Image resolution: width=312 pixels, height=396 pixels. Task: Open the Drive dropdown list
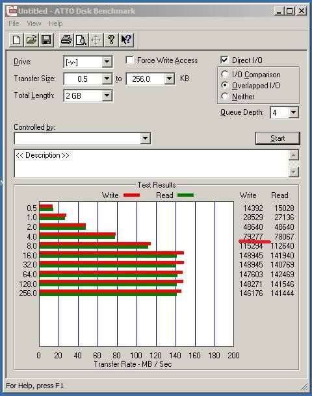point(107,62)
